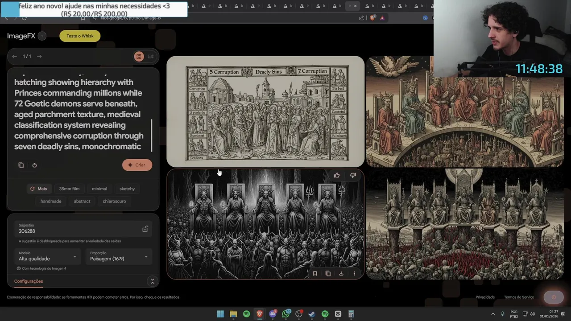Open the Brave Shields icon
This screenshot has width=571, height=321.
pos(373,18)
